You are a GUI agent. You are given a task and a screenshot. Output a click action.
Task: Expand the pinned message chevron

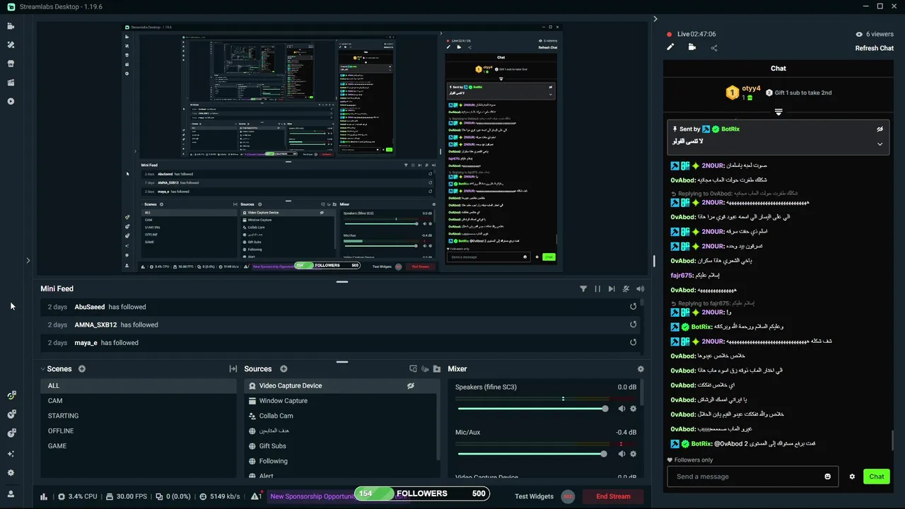tap(880, 144)
